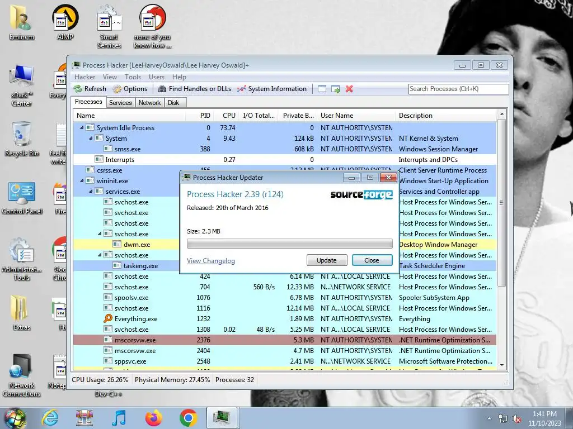Collapse the System Idle Process tree
This screenshot has width=573, height=429.
[82, 128]
